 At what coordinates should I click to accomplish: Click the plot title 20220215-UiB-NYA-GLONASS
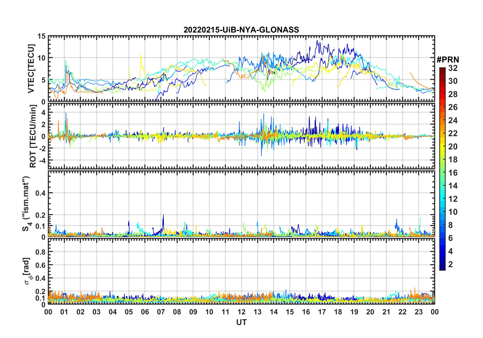coord(241,30)
